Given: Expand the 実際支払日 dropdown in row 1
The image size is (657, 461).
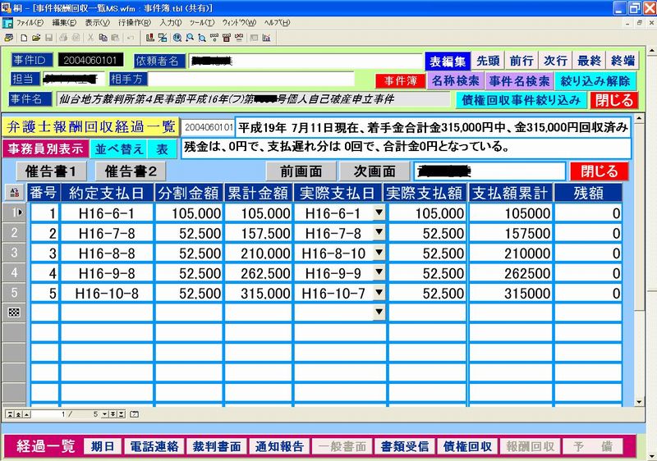Looking at the screenshot, I should coord(379,212).
